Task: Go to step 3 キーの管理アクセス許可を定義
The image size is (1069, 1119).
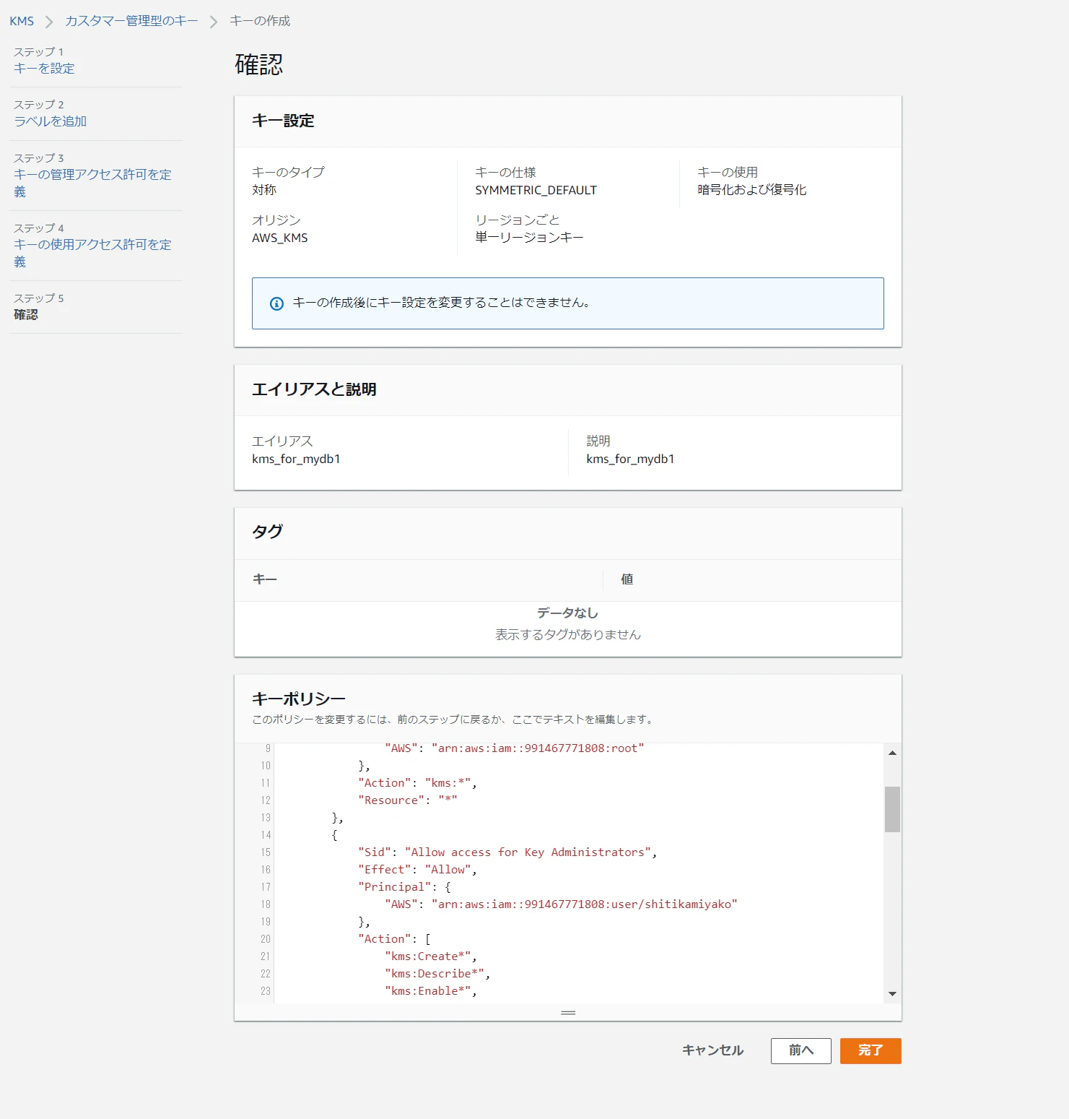Action: point(92,183)
